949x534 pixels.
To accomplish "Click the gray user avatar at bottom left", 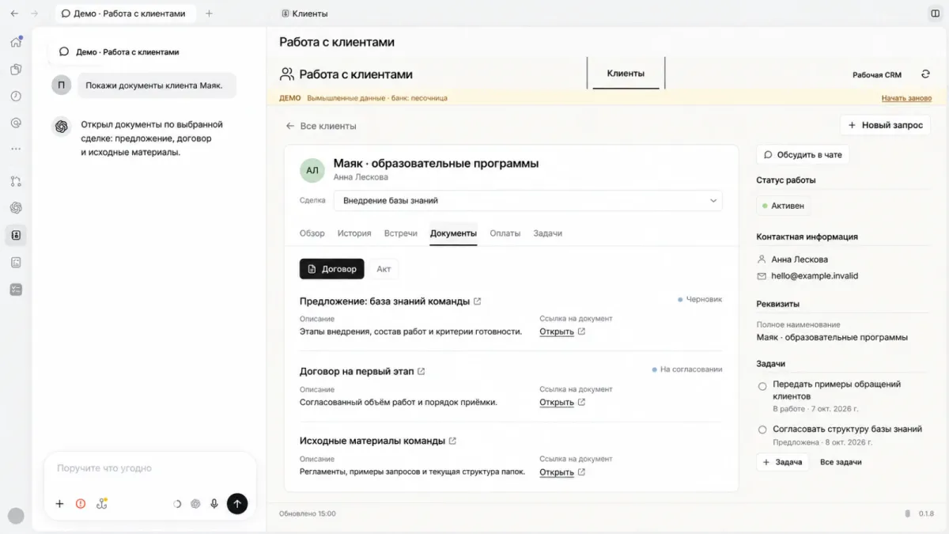I will click(16, 516).
